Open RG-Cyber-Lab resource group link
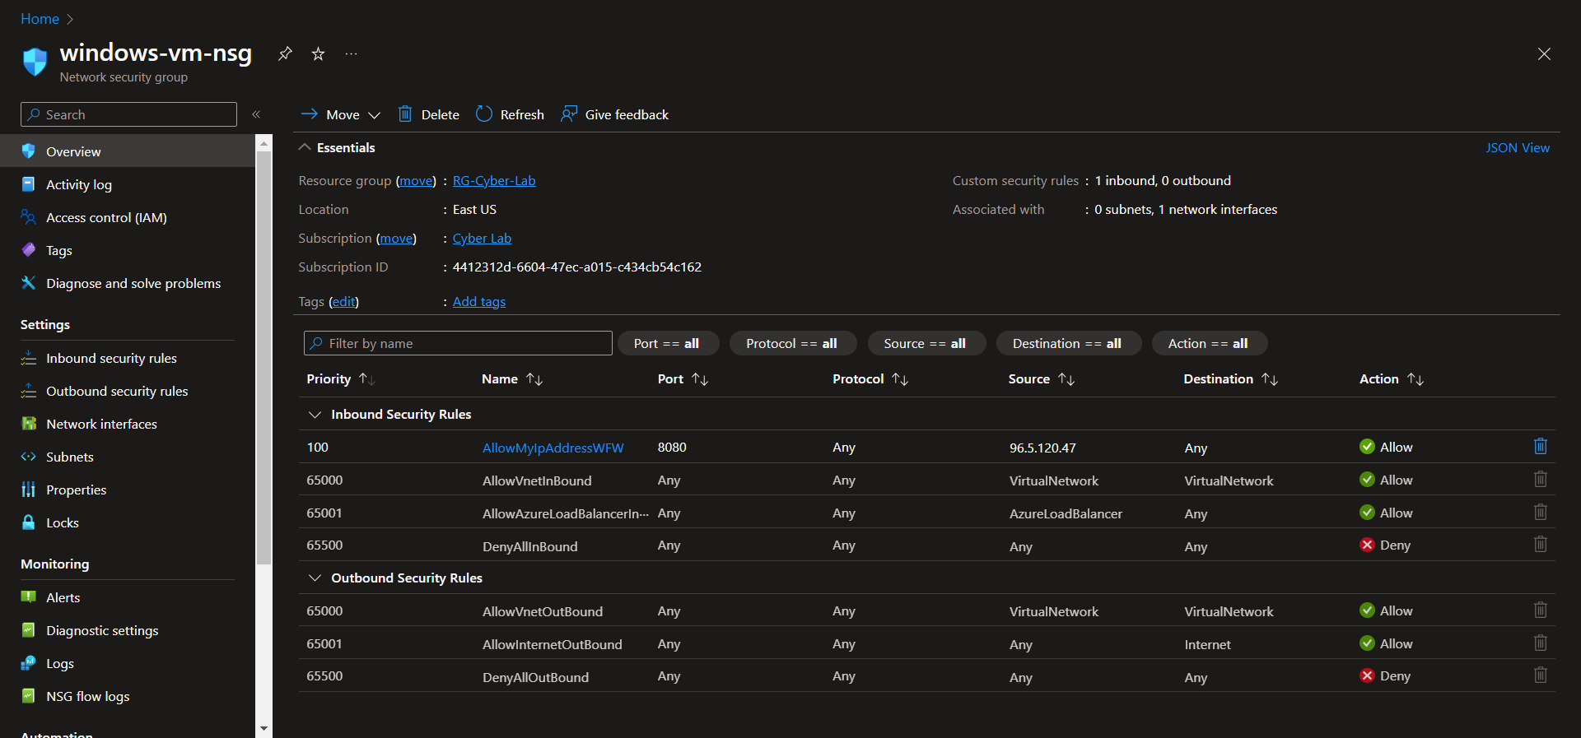1581x738 pixels. [x=494, y=180]
